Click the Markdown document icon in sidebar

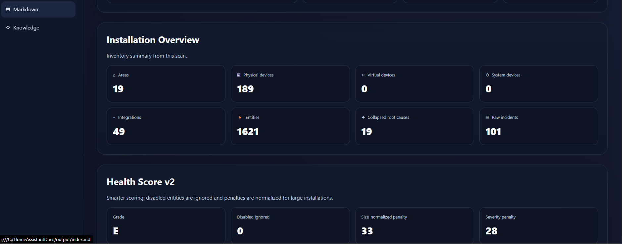(x=8, y=10)
